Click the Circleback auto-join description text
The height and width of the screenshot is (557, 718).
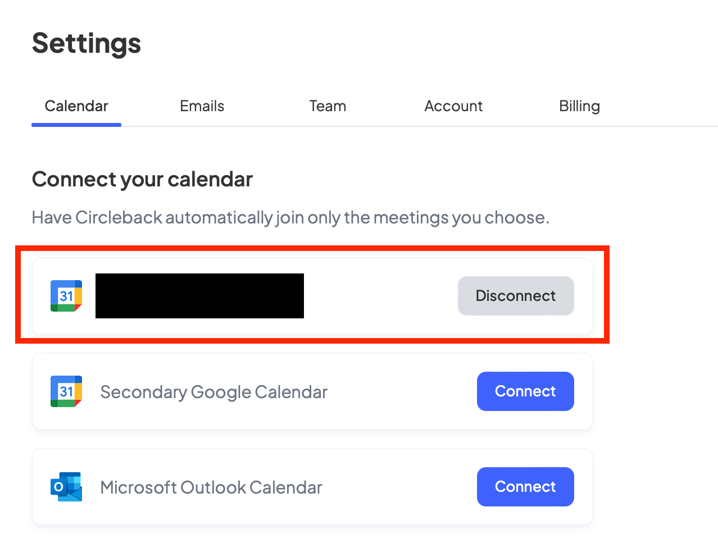coord(290,217)
